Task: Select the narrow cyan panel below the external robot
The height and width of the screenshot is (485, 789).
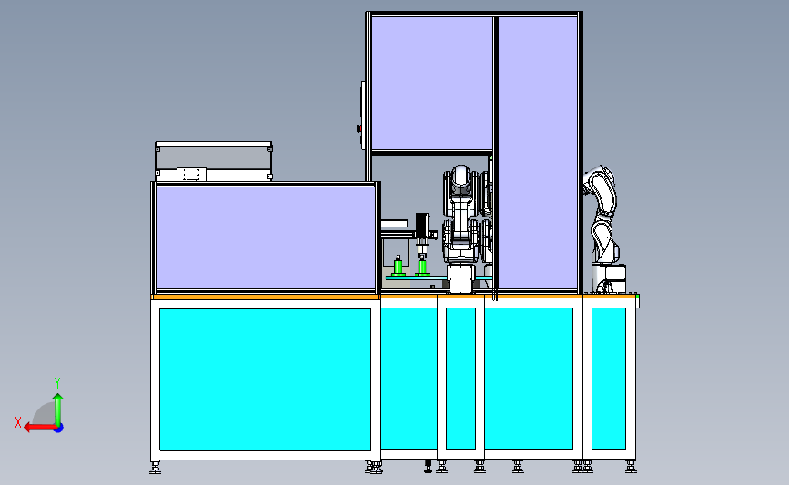Action: click(608, 379)
